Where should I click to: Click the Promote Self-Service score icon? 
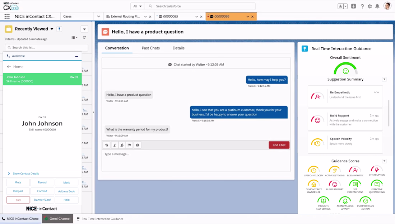click(x=323, y=201)
